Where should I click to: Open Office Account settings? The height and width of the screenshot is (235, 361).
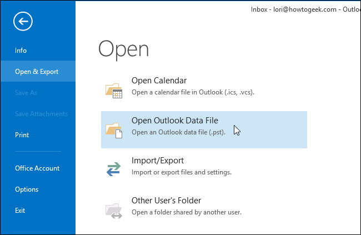[x=37, y=168]
